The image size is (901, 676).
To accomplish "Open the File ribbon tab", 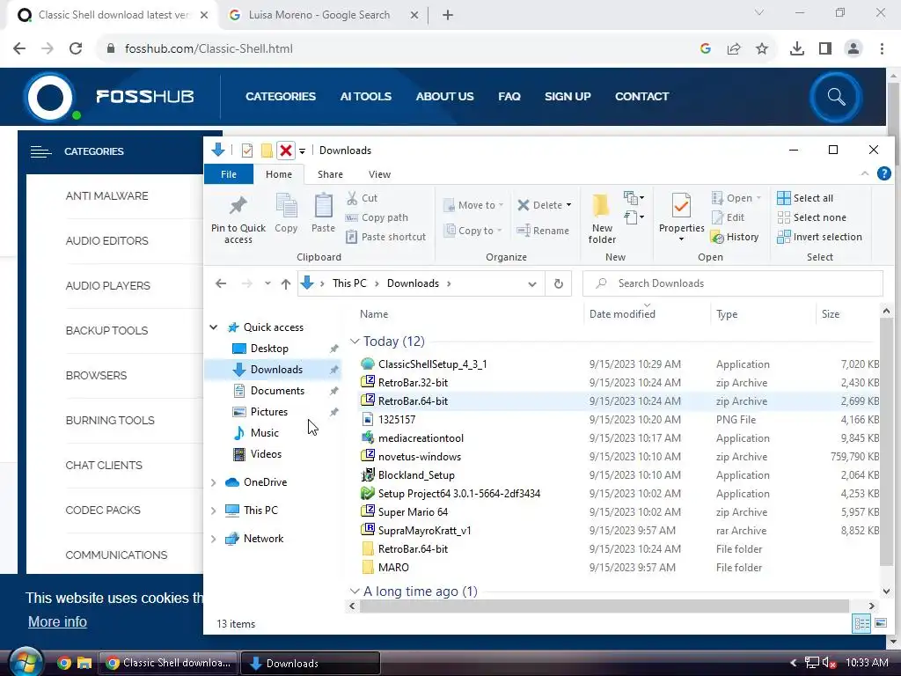I will coord(229,174).
